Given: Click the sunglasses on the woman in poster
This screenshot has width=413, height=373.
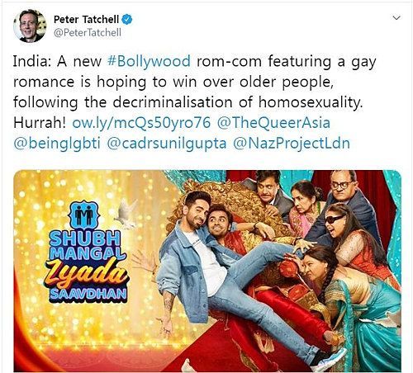Looking at the screenshot, I should tap(335, 220).
